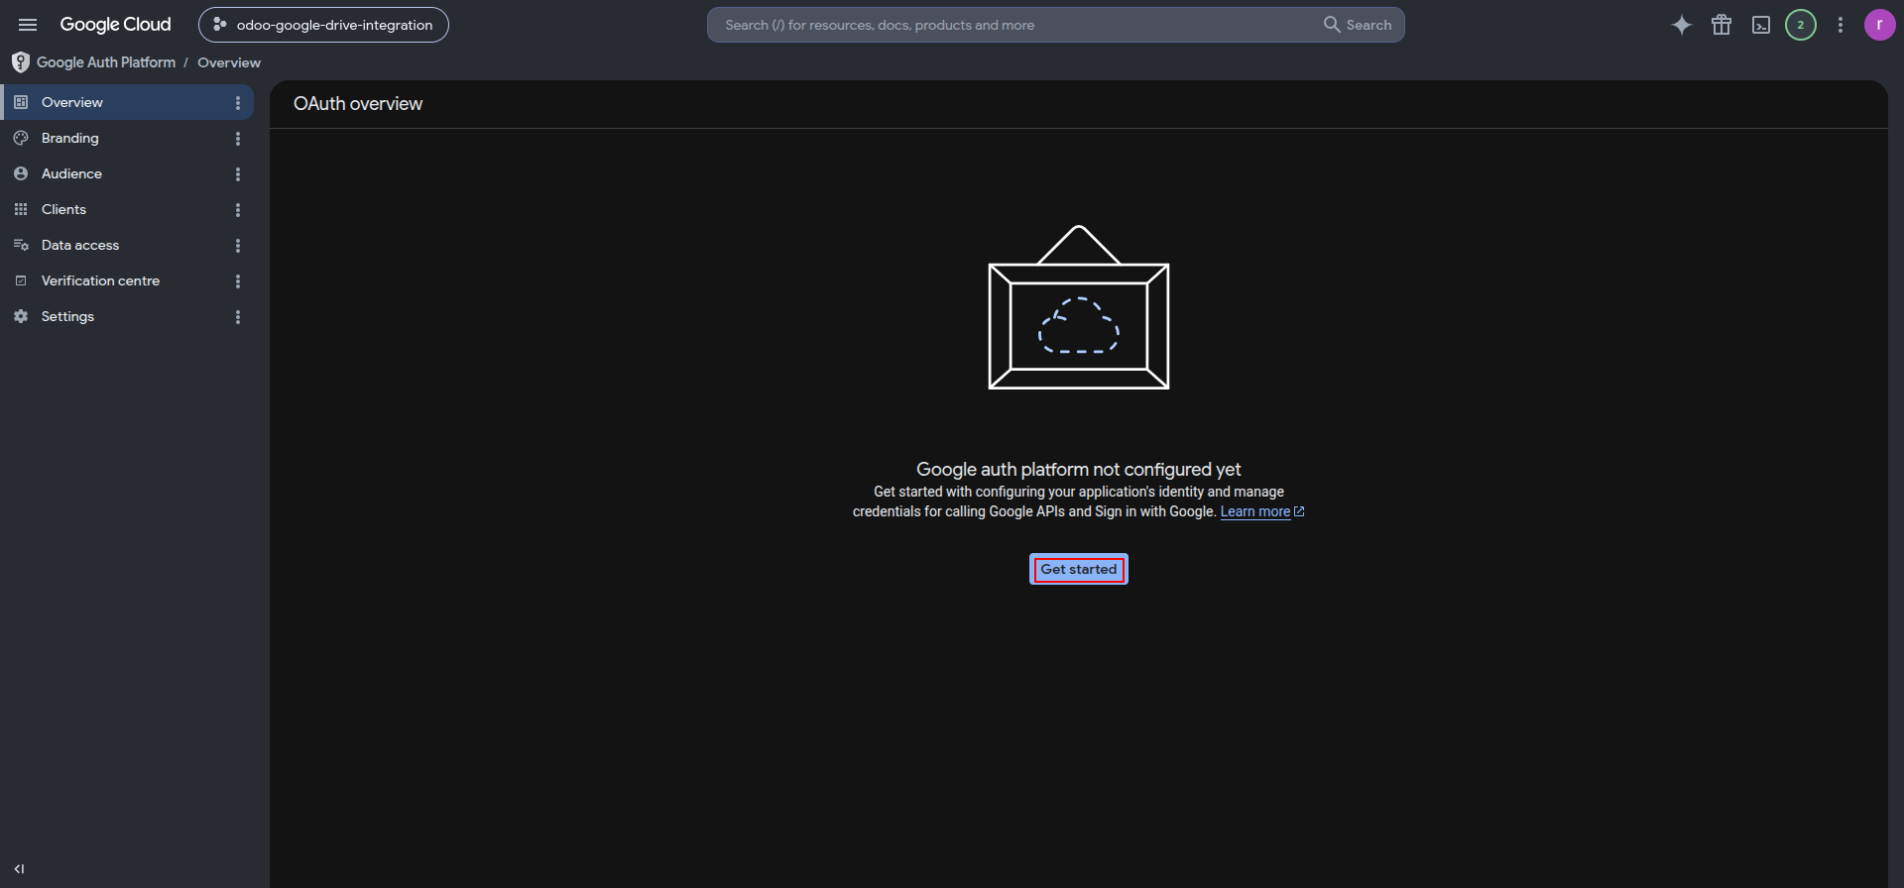Open the Gemini AI assistant sparkle icon
This screenshot has width=1904, height=888.
1682,25
